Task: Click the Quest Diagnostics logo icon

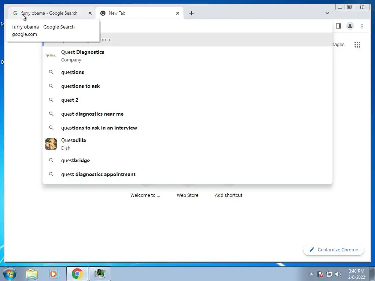Action: [51, 56]
